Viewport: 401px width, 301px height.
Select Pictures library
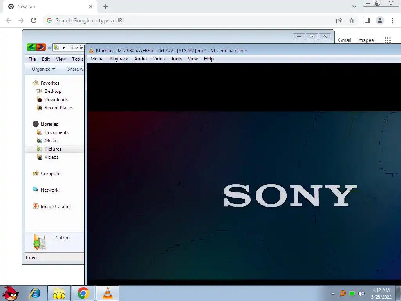coord(53,149)
